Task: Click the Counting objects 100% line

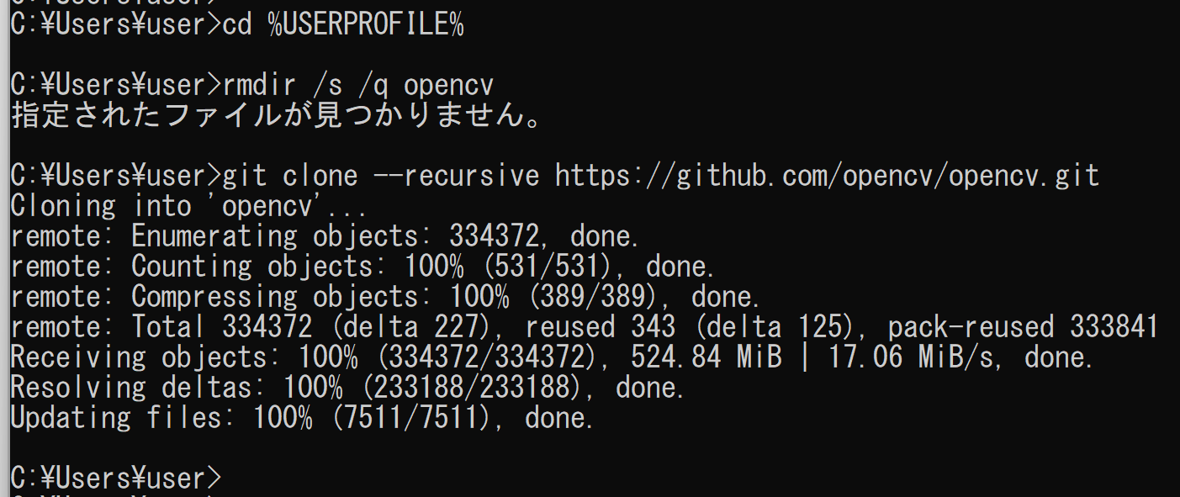Action: pyautogui.click(x=363, y=267)
